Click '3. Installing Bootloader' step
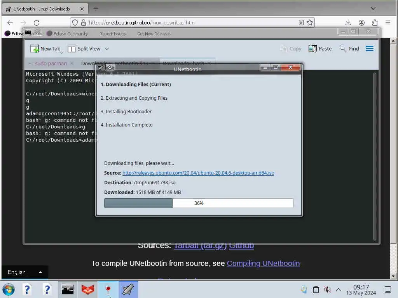This screenshot has height=298, width=398. coord(126,111)
